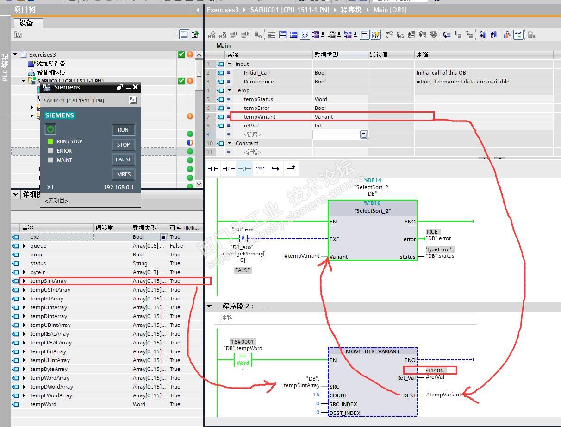Toggle favorites display in editor
Viewport: 561px width, 427px height.
(376, 35)
